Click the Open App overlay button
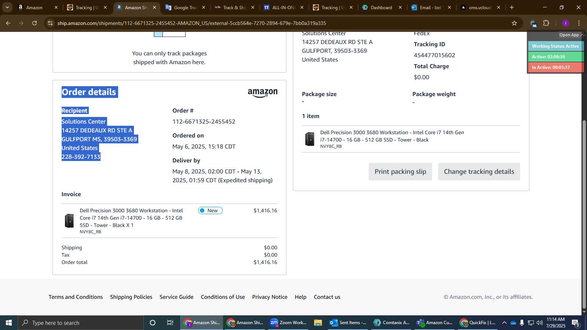This screenshot has width=587, height=330. point(570,35)
